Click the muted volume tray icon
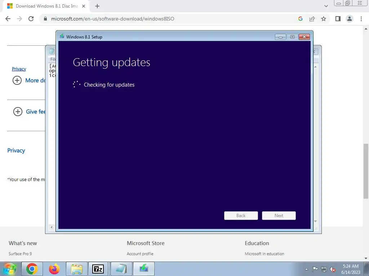The height and width of the screenshot is (276, 369). 333,269
